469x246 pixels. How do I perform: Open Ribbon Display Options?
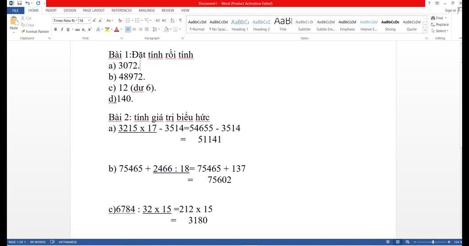tap(437, 3)
